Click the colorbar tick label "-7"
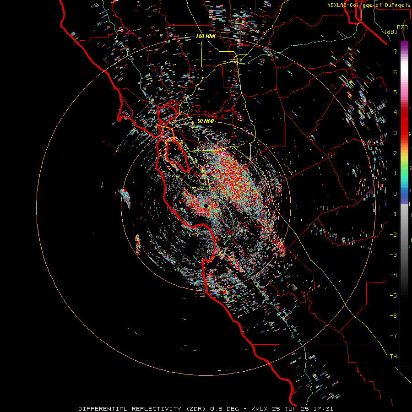This screenshot has width=412, height=412. coord(393,336)
